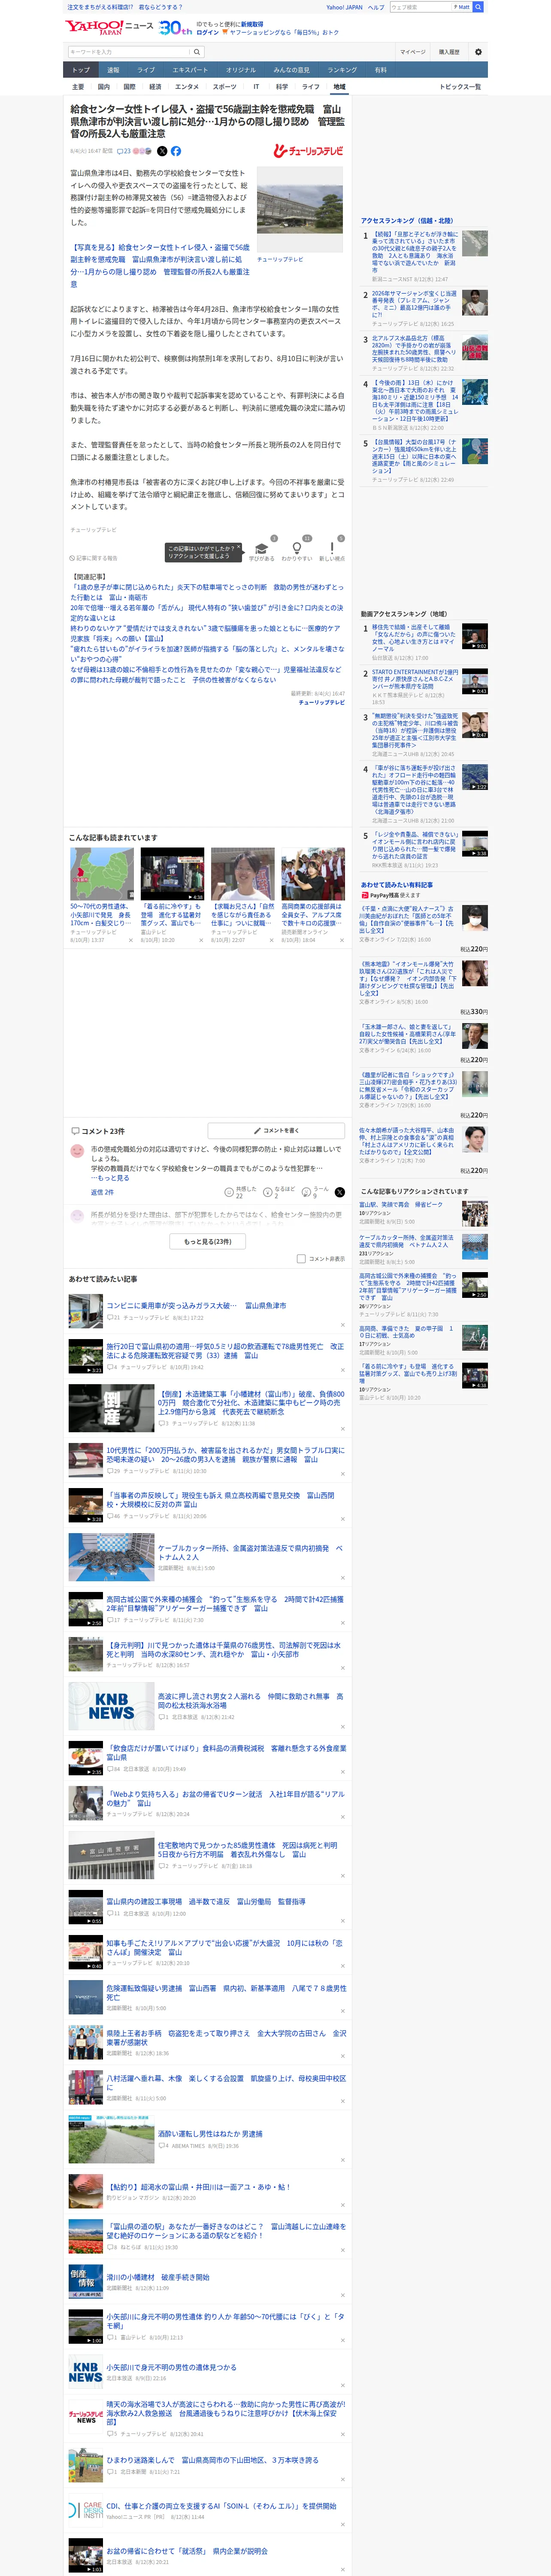Click 新規取得 link

point(252,24)
